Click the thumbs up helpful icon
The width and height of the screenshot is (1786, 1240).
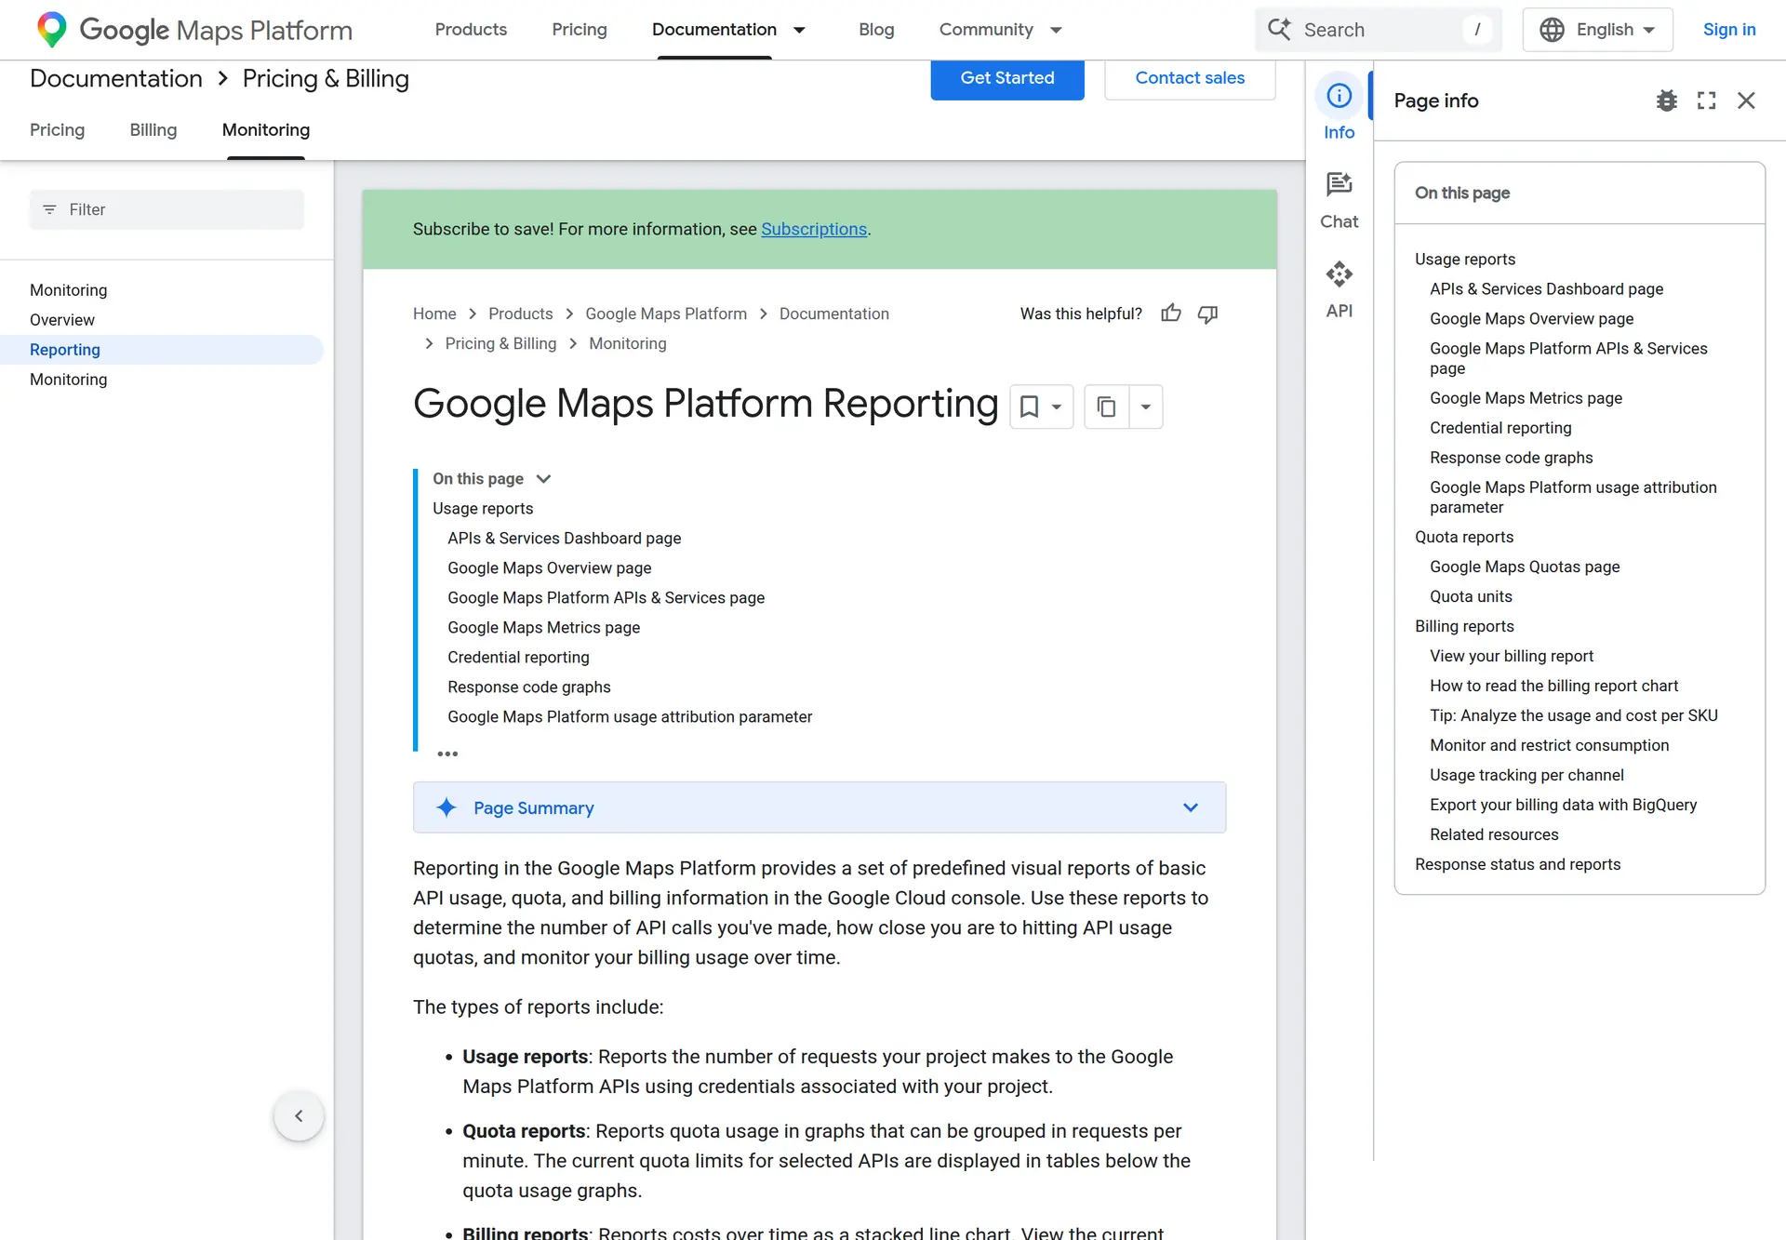click(1171, 313)
